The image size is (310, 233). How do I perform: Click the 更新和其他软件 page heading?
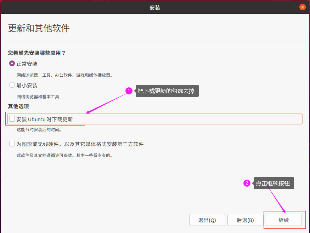point(39,29)
